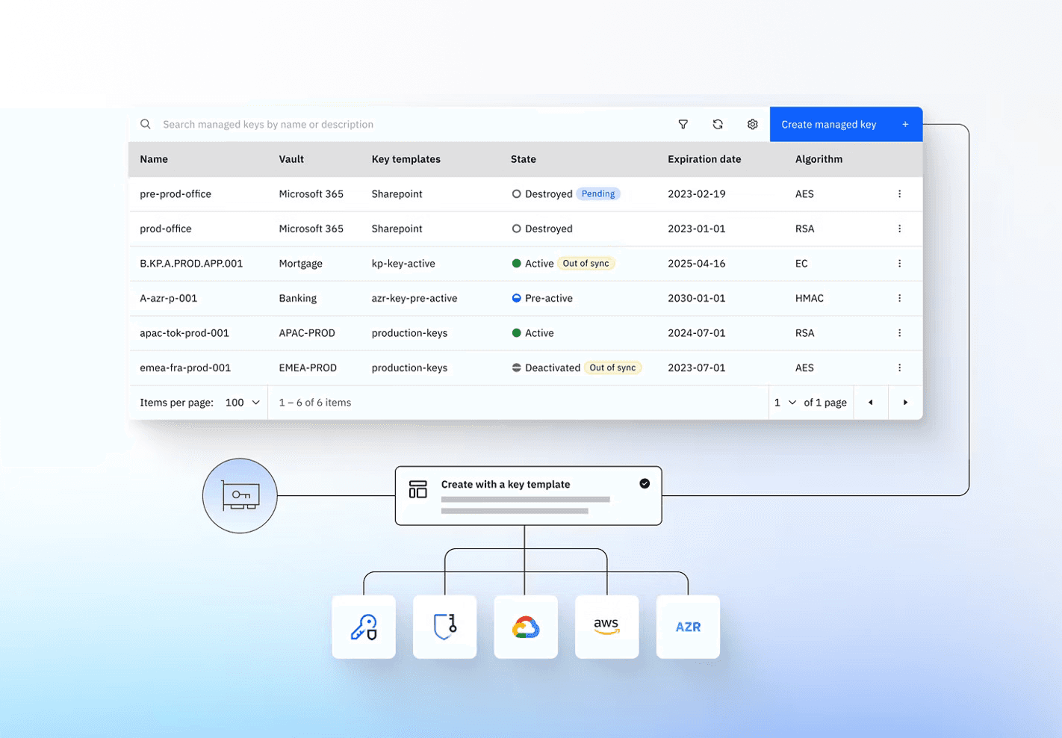Click the Google Cloud service tile

526,627
